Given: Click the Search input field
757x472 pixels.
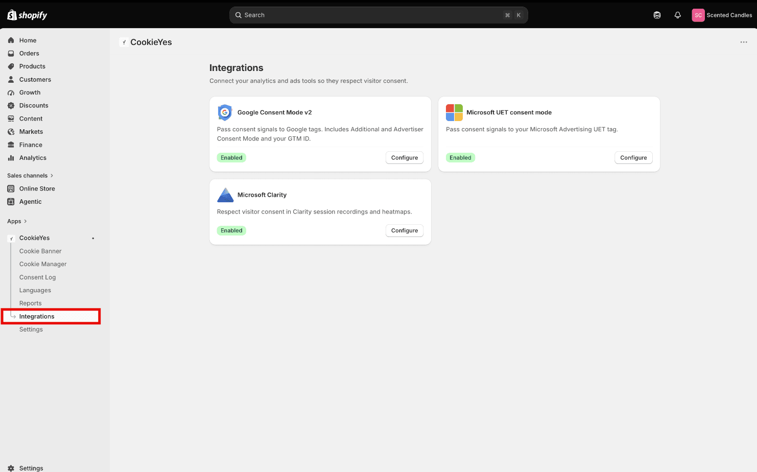Looking at the screenshot, I should tap(378, 15).
